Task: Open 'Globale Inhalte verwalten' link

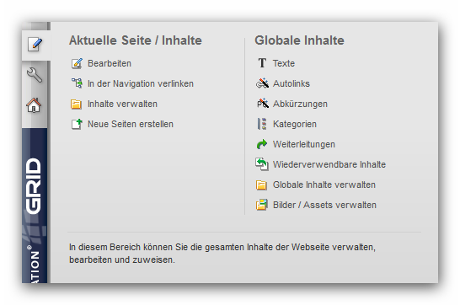Action: [x=324, y=185]
